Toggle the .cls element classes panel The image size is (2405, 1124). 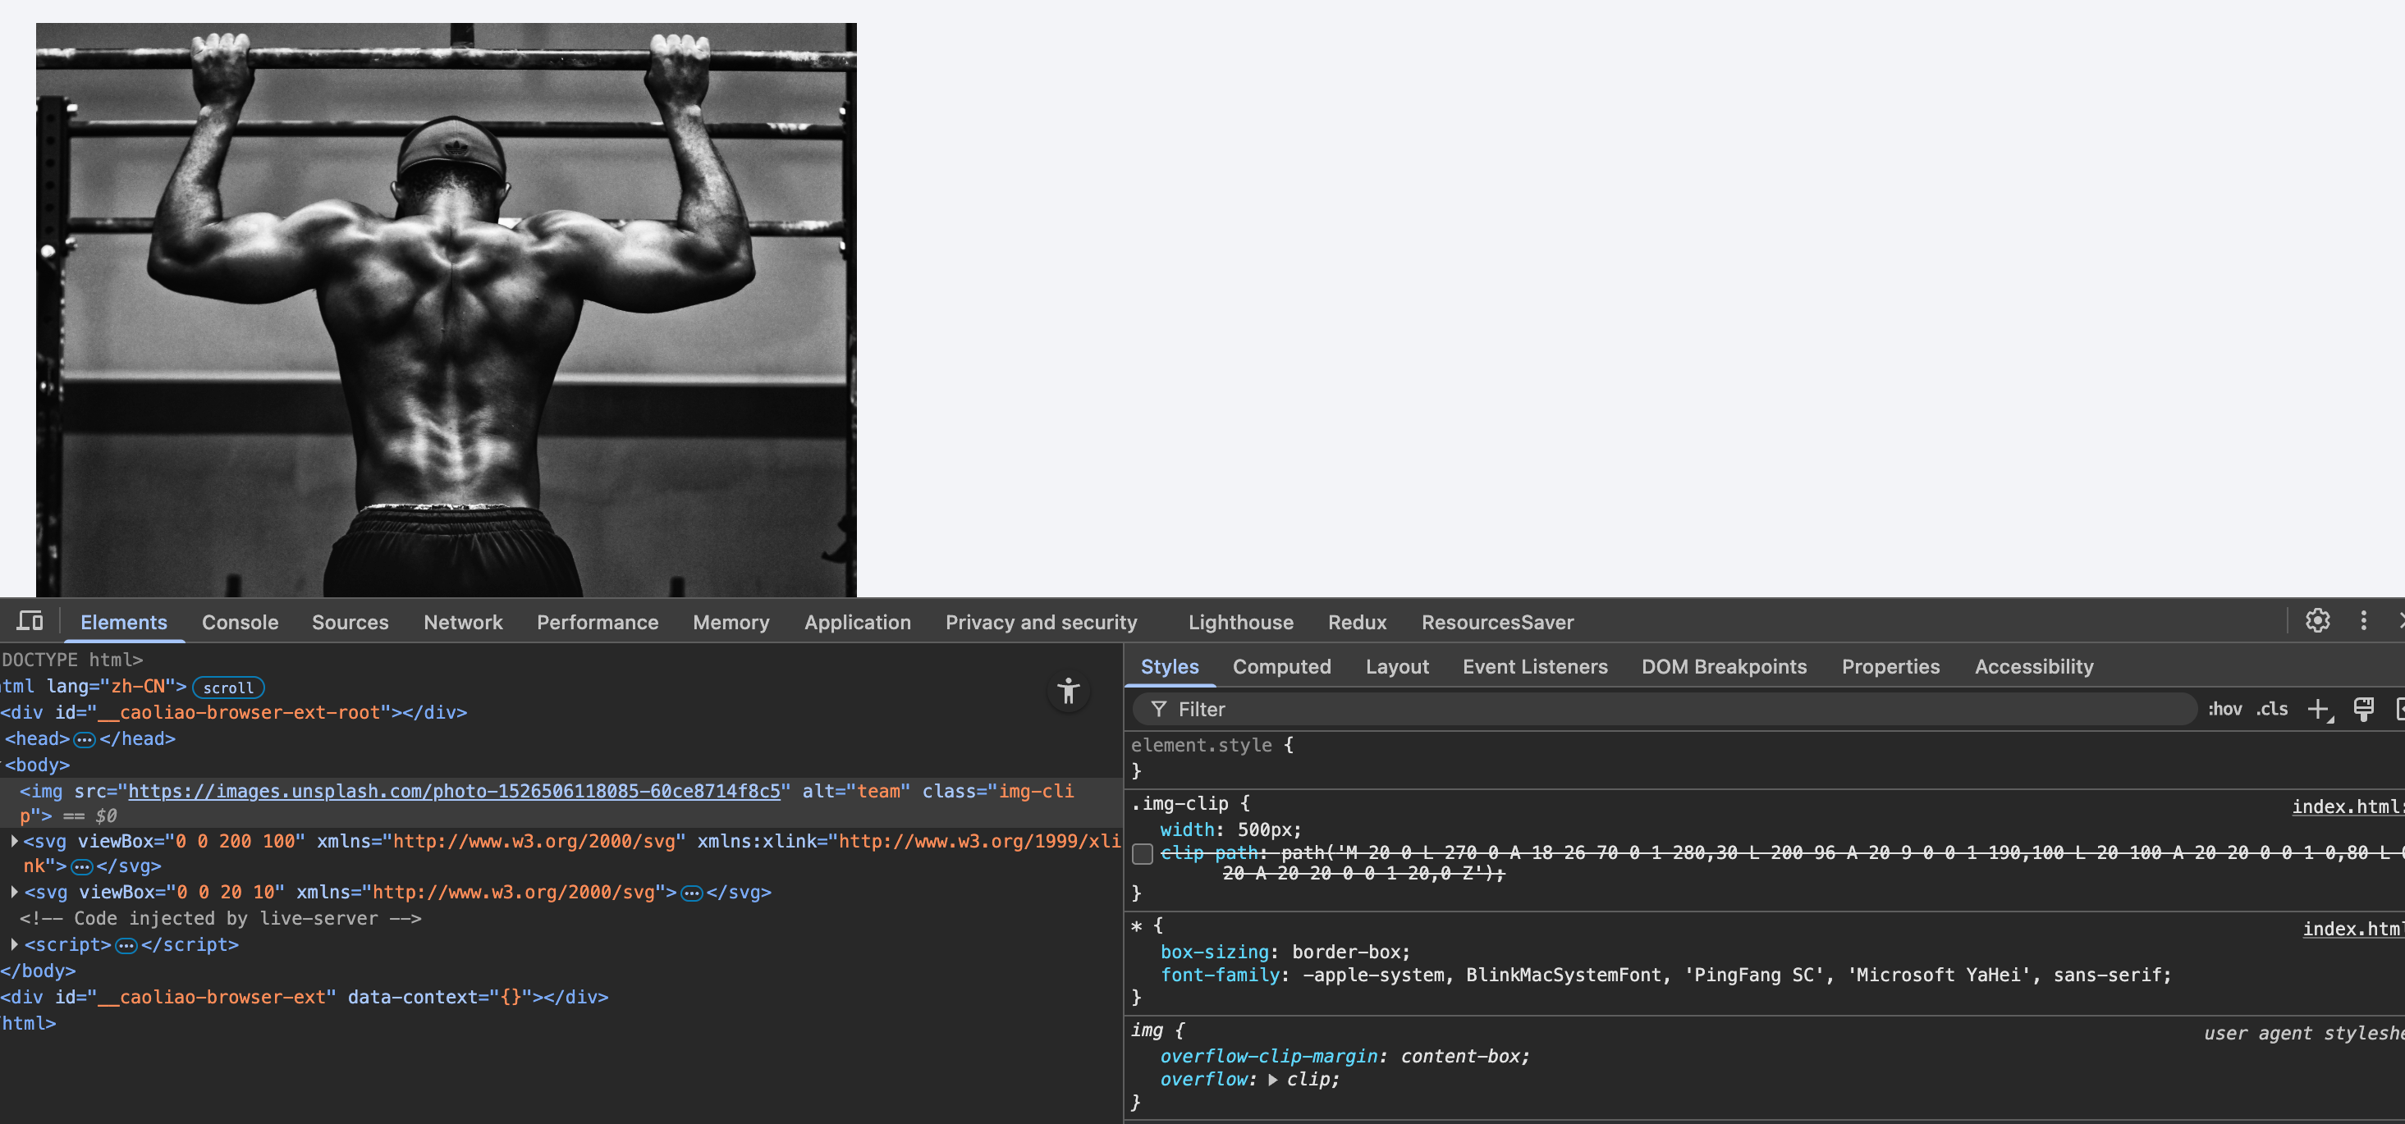click(2271, 710)
